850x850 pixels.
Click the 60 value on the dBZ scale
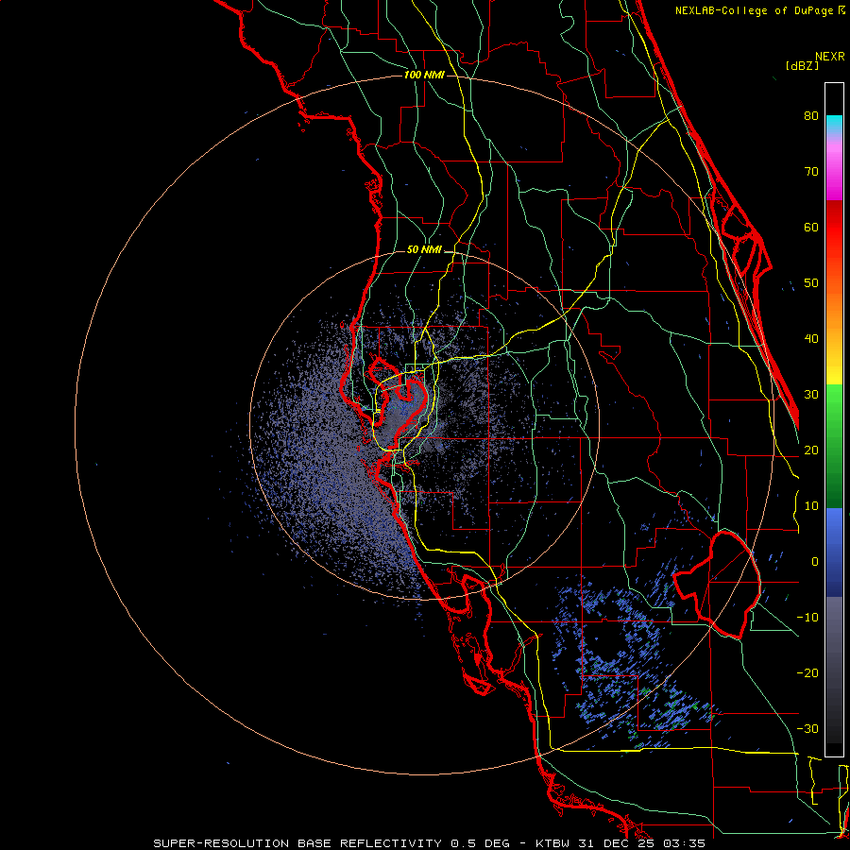pyautogui.click(x=811, y=227)
